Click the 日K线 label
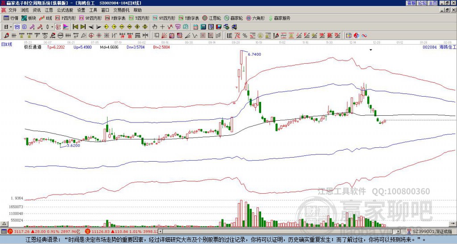Screen dimensions: 457x244 (7, 44)
